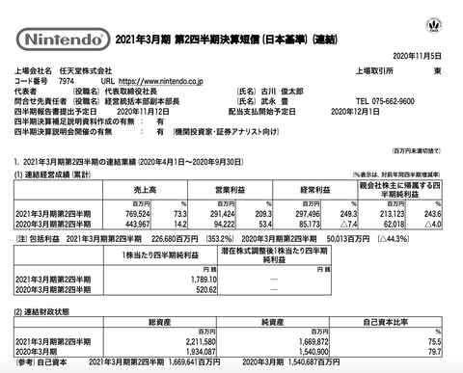
Task: Select comprehensive income 226,680百万円
Action: click(175, 239)
